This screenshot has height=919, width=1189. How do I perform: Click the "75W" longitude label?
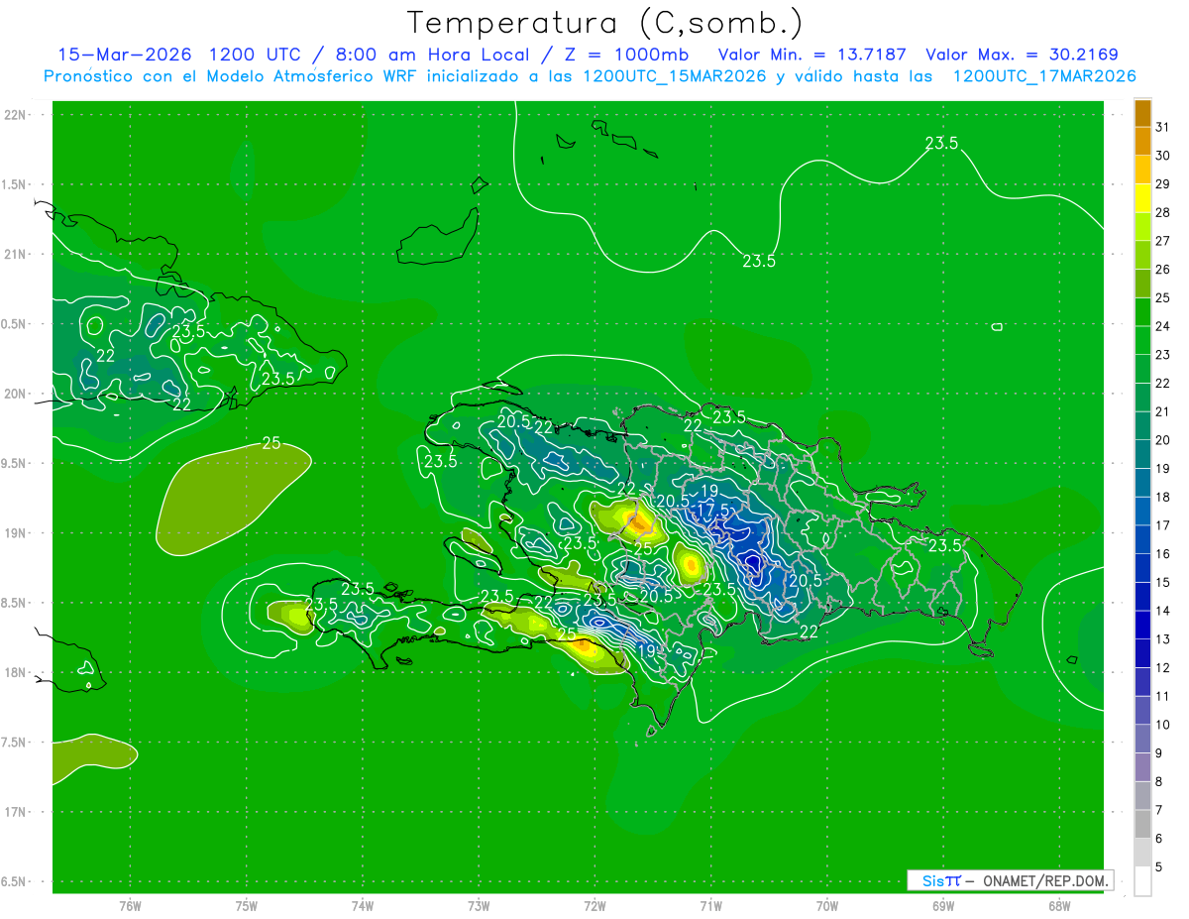(x=247, y=905)
